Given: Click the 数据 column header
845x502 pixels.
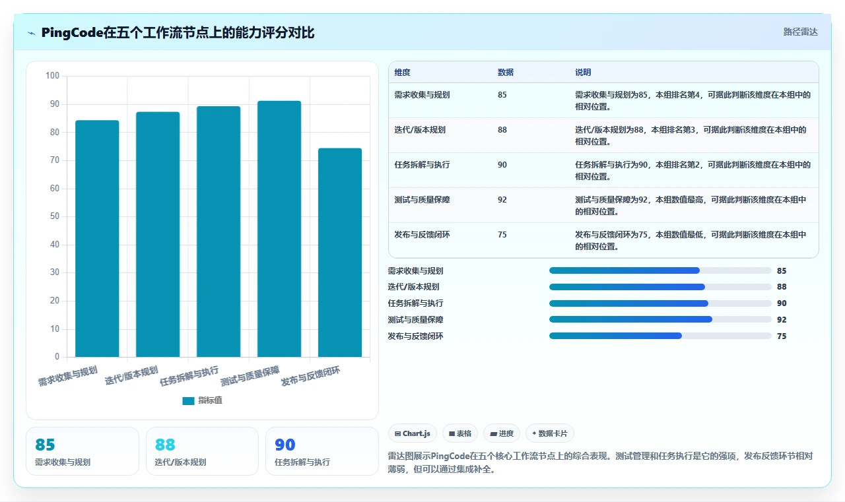Looking at the screenshot, I should [506, 73].
